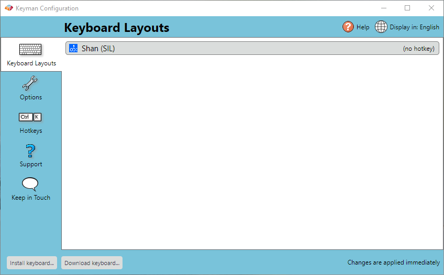Screen dimensions: 444x275
Task: Click the Keyboard Layouts keyboard icon
Action: [x=30, y=49]
